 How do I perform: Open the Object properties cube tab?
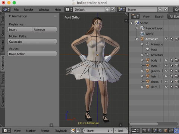tap(166, 130)
